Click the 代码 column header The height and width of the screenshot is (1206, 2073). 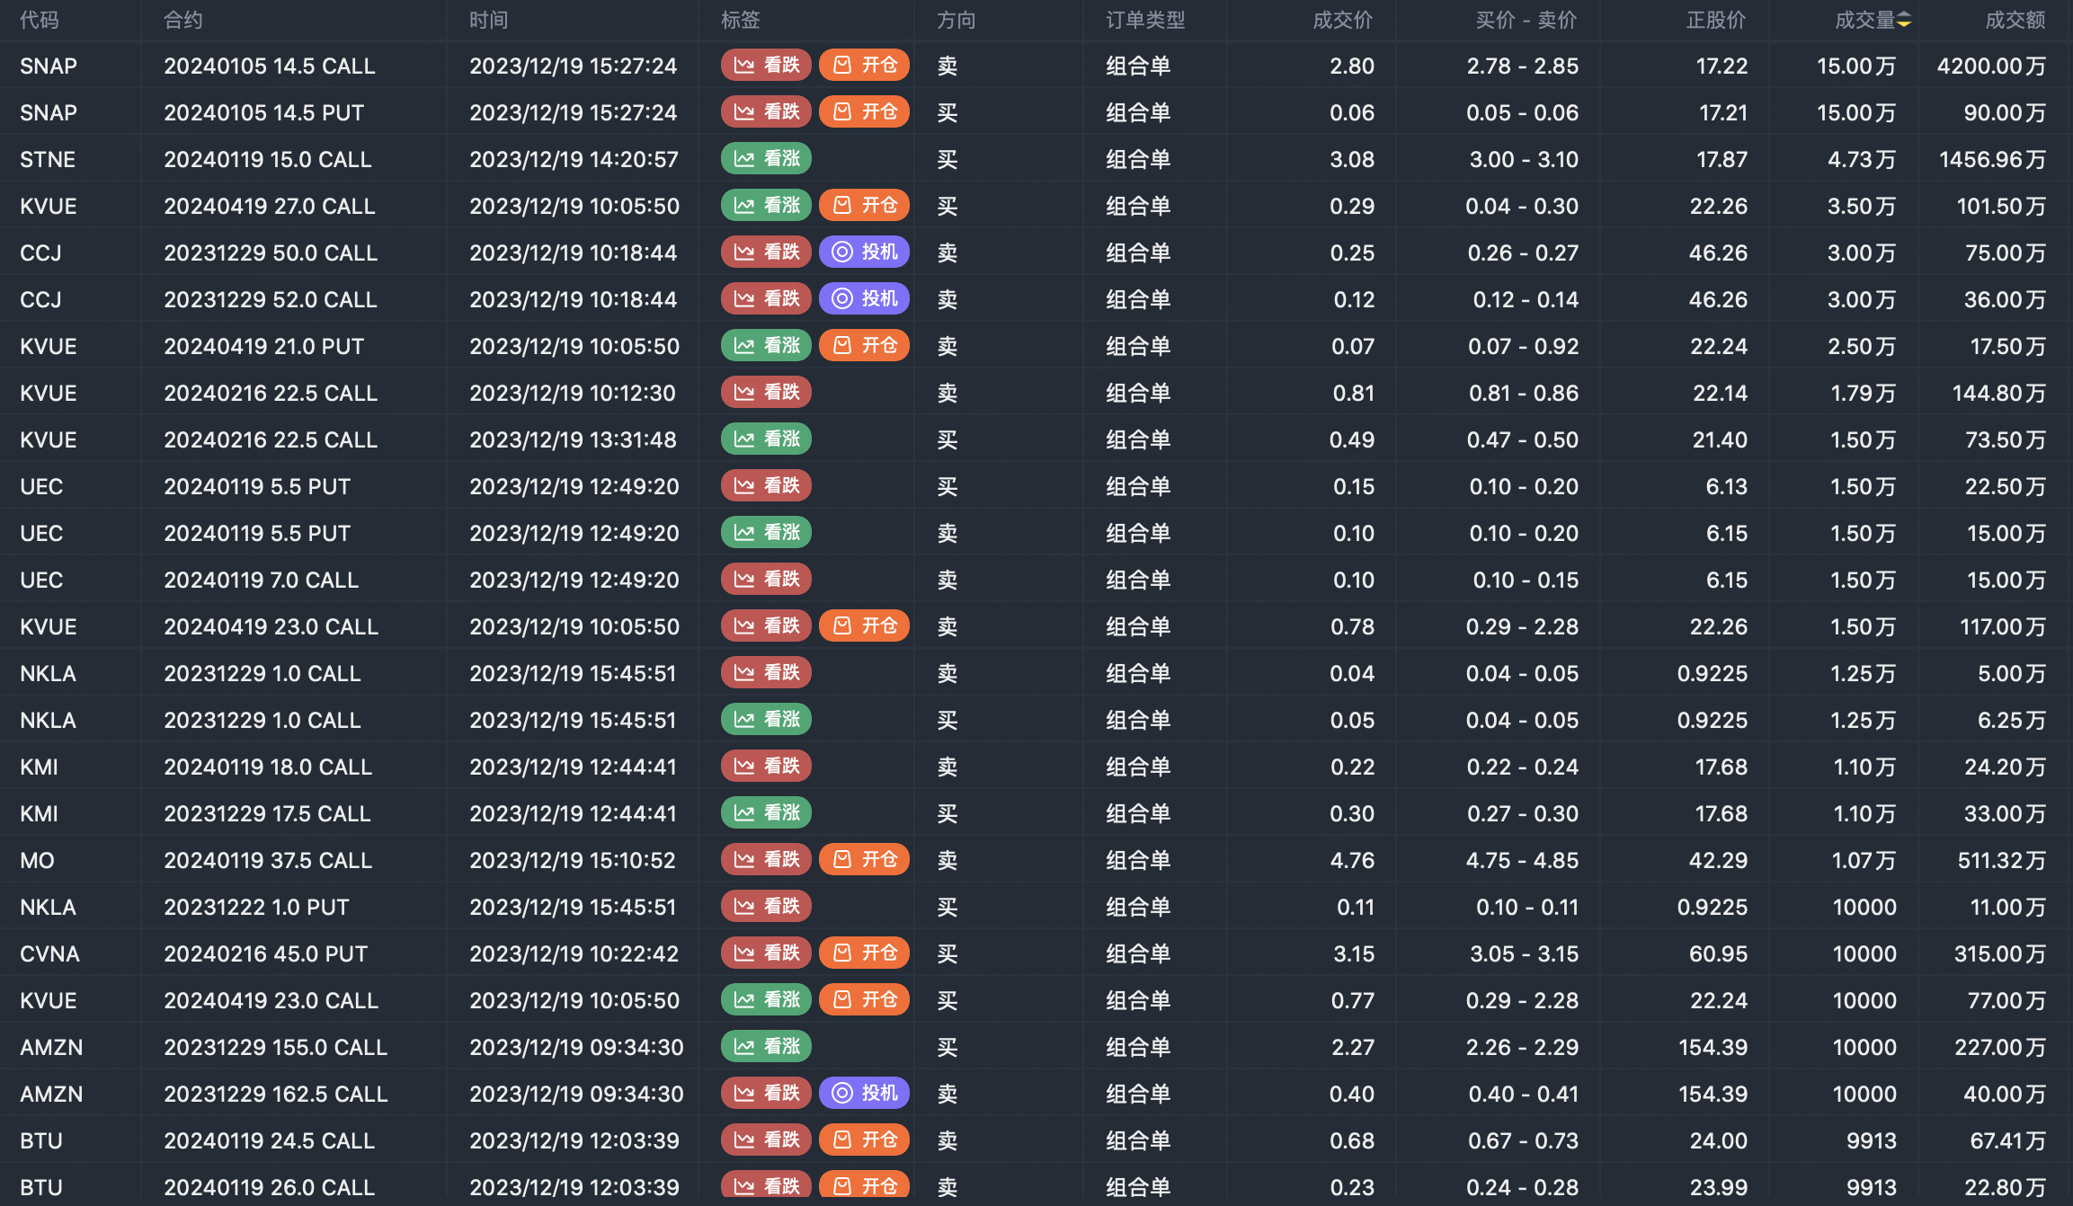(x=40, y=20)
